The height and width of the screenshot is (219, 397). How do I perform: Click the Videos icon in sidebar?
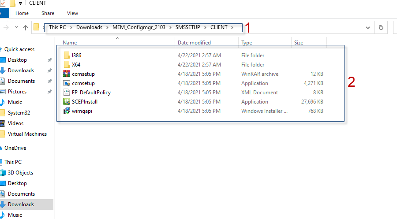(3, 123)
